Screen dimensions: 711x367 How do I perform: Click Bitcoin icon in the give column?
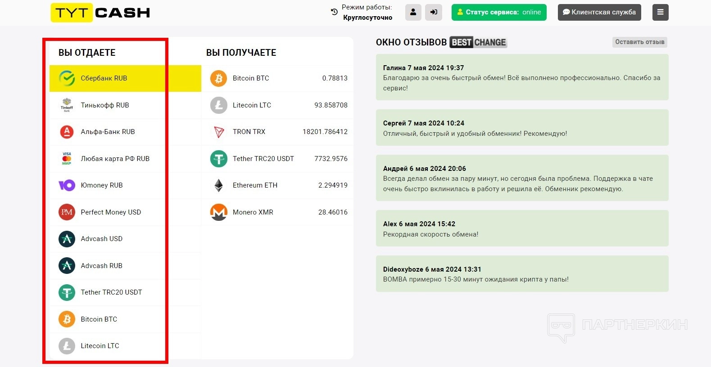pyautogui.click(x=67, y=319)
